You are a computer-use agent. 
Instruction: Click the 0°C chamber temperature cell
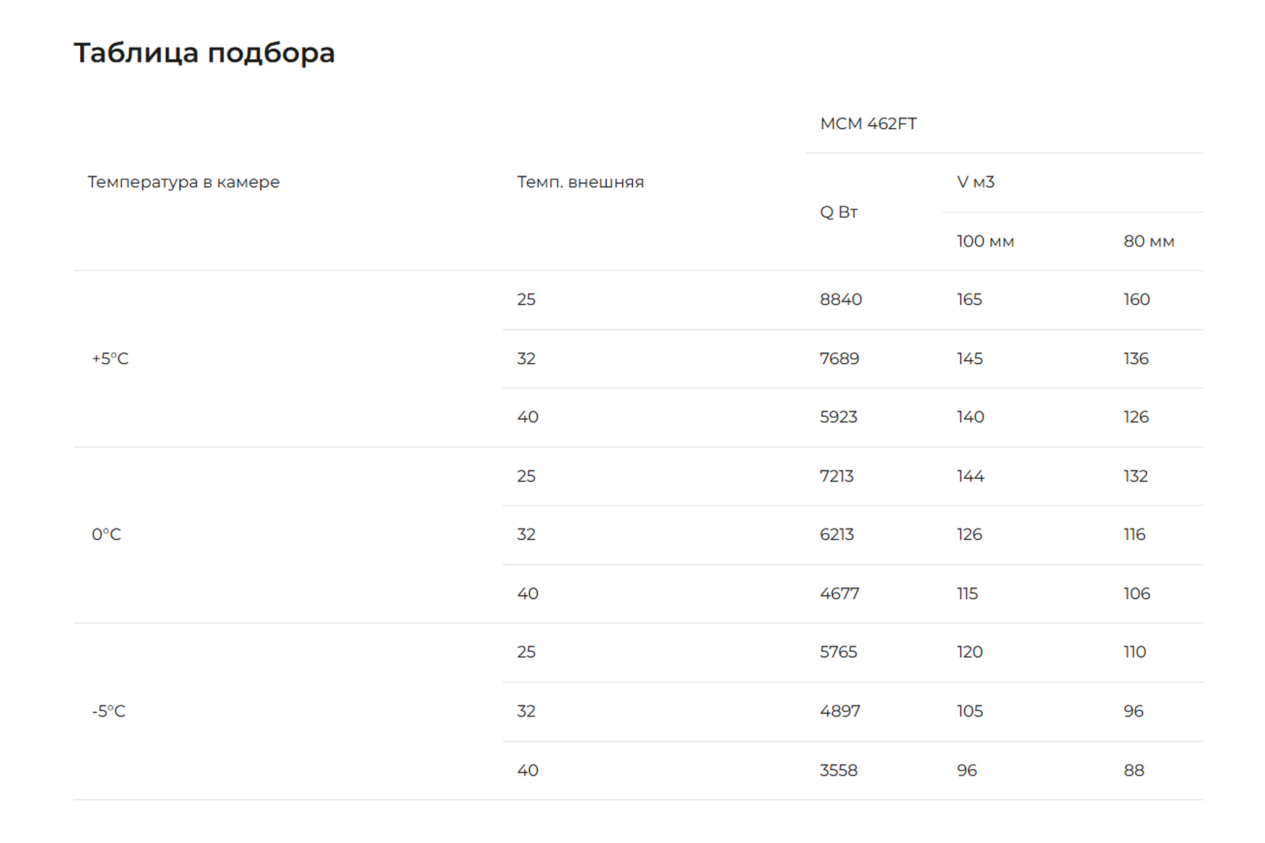click(x=106, y=535)
